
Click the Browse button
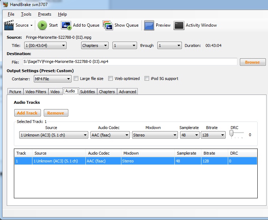point(253,62)
